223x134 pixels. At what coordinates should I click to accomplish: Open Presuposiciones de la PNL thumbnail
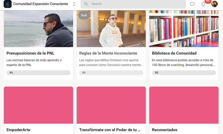click(x=38, y=29)
